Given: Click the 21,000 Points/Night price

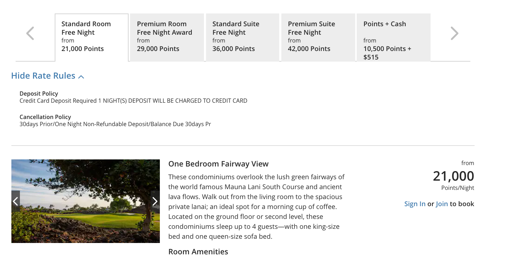Looking at the screenshot, I should 453,176.
